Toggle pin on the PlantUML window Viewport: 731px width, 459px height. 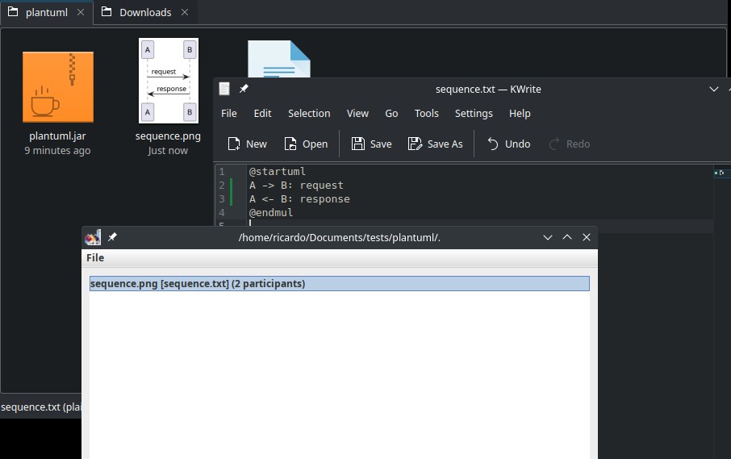112,237
